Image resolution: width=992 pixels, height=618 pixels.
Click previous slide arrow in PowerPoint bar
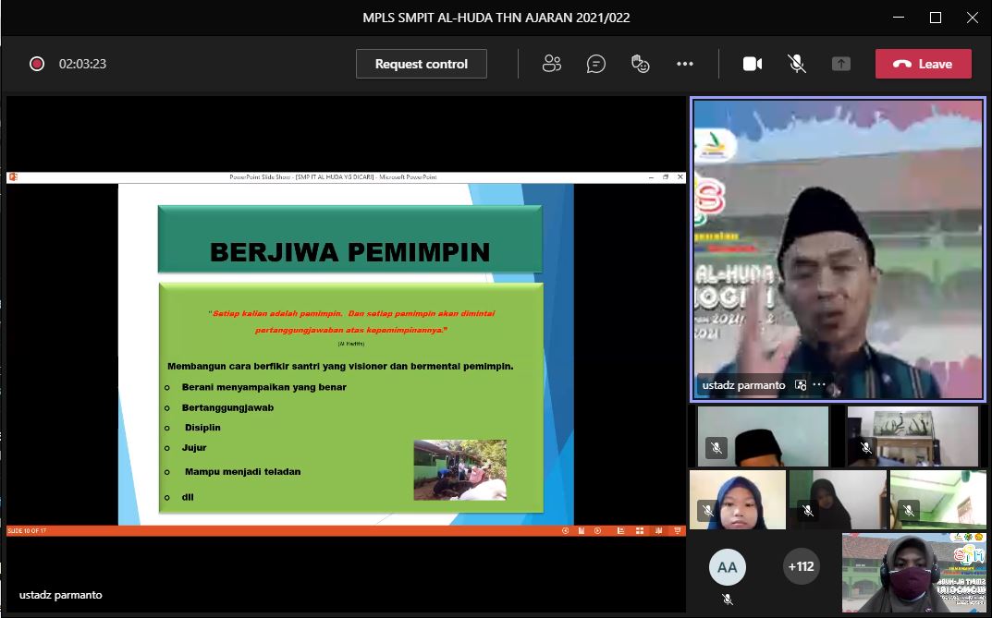[565, 530]
